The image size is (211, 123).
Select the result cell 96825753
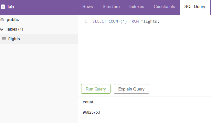click(x=91, y=112)
